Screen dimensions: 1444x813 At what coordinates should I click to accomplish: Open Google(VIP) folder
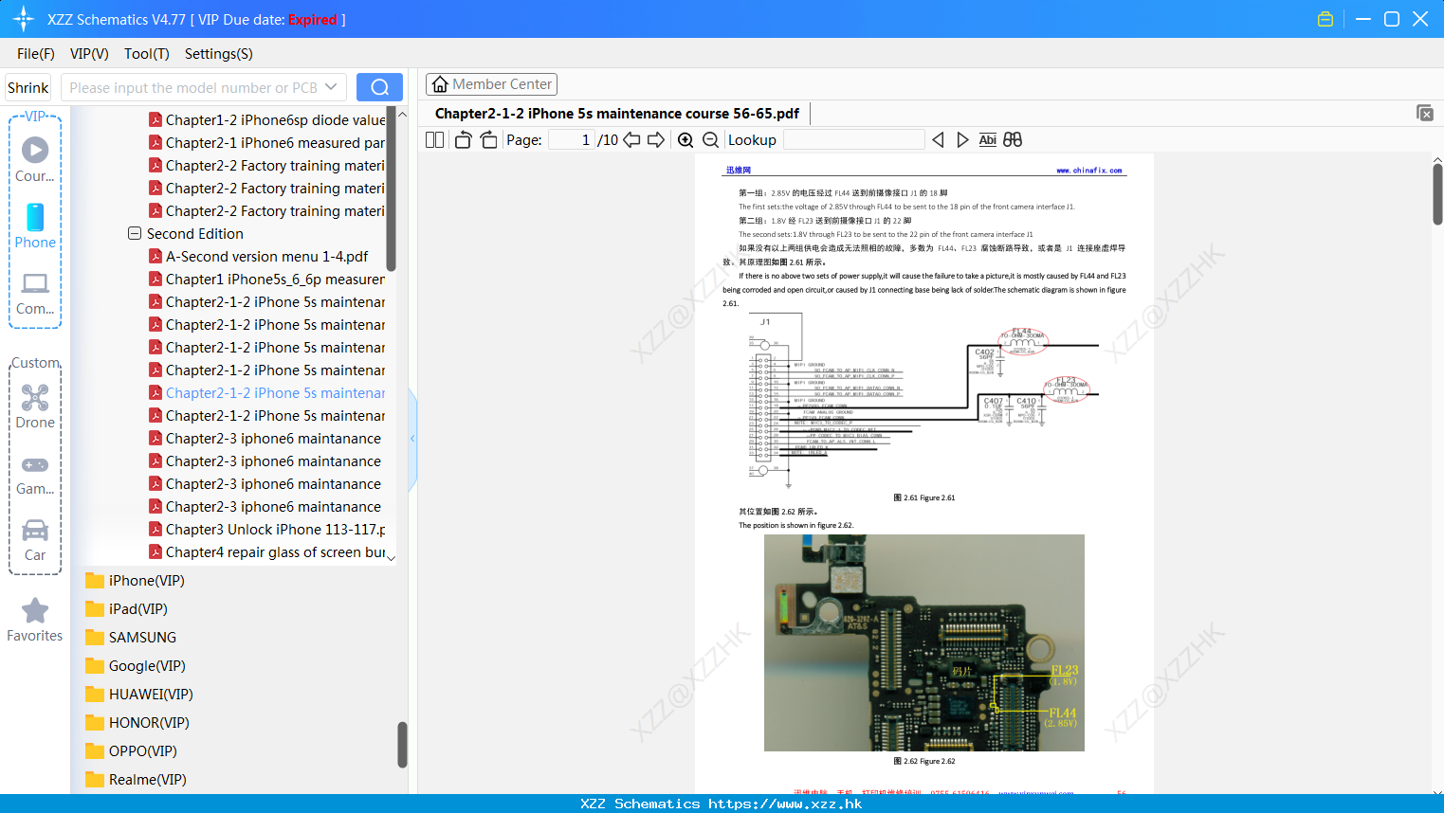[136, 665]
